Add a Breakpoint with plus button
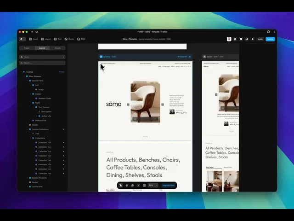Screen dimensions: 294x221 190,57
